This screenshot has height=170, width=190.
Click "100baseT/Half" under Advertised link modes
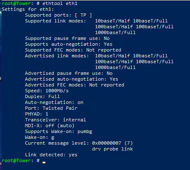[x=114, y=62]
